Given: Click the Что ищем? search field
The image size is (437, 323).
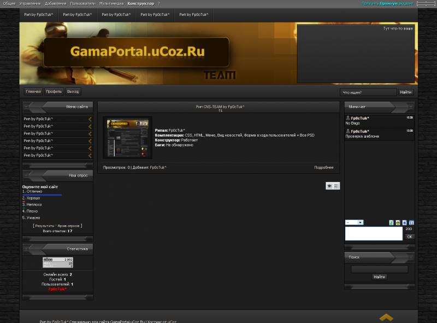Looking at the screenshot, I should pyautogui.click(x=368, y=92).
